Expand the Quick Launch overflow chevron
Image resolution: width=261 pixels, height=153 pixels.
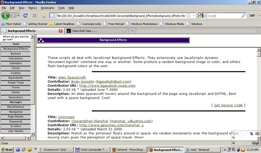click(35, 149)
